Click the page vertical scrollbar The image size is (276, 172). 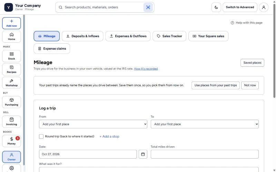click(x=274, y=51)
